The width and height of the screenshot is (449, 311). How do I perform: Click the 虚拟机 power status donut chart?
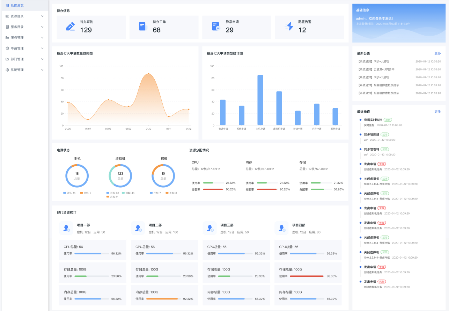point(120,176)
